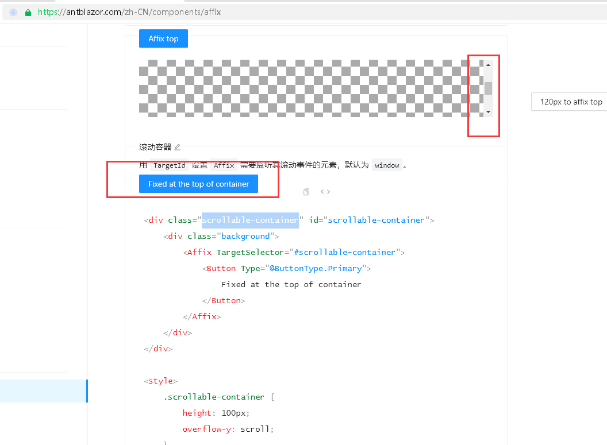Click the 'Affix top' blue button
607x445 pixels.
[163, 38]
